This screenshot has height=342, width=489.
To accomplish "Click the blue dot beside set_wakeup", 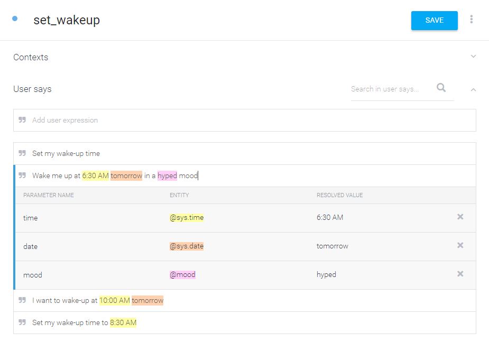I will (15, 19).
